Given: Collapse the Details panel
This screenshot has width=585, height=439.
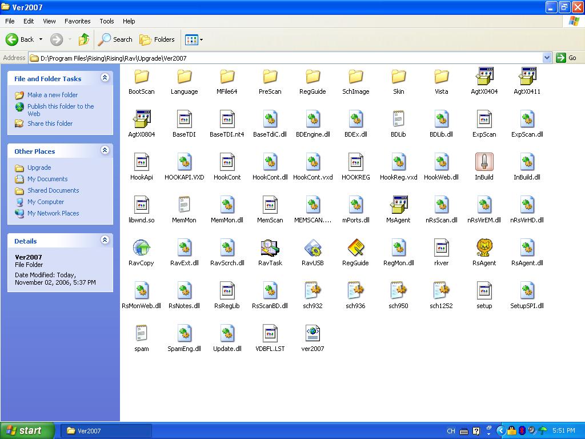Looking at the screenshot, I should coord(105,240).
